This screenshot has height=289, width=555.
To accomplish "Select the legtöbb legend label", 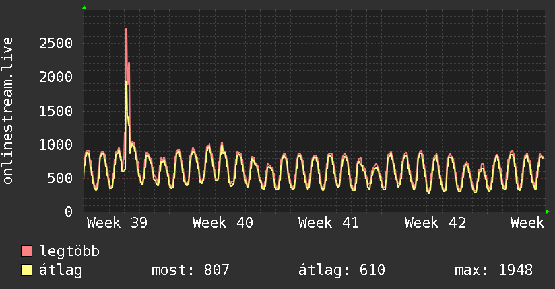I will [x=69, y=251].
